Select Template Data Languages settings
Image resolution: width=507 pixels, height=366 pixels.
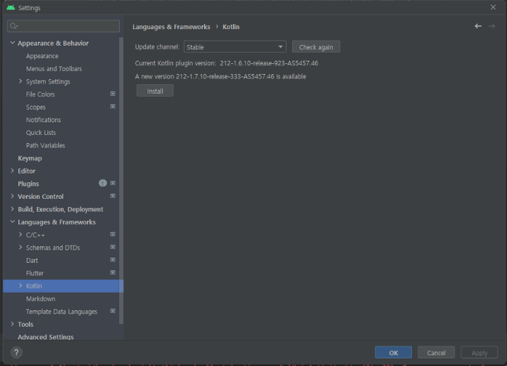tap(61, 312)
